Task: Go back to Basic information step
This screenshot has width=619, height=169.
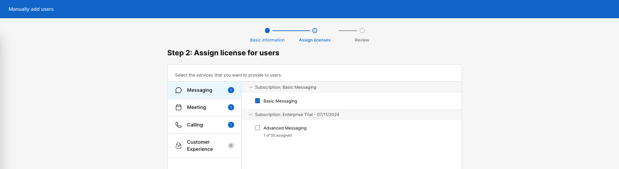Action: (x=267, y=40)
